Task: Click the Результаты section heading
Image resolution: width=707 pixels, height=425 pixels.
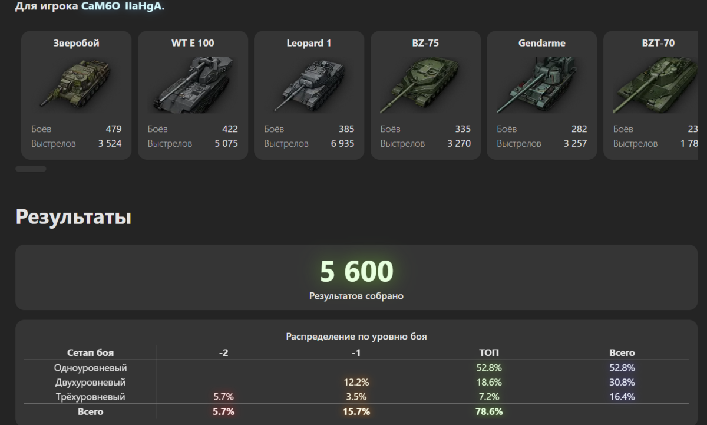Action: point(73,217)
